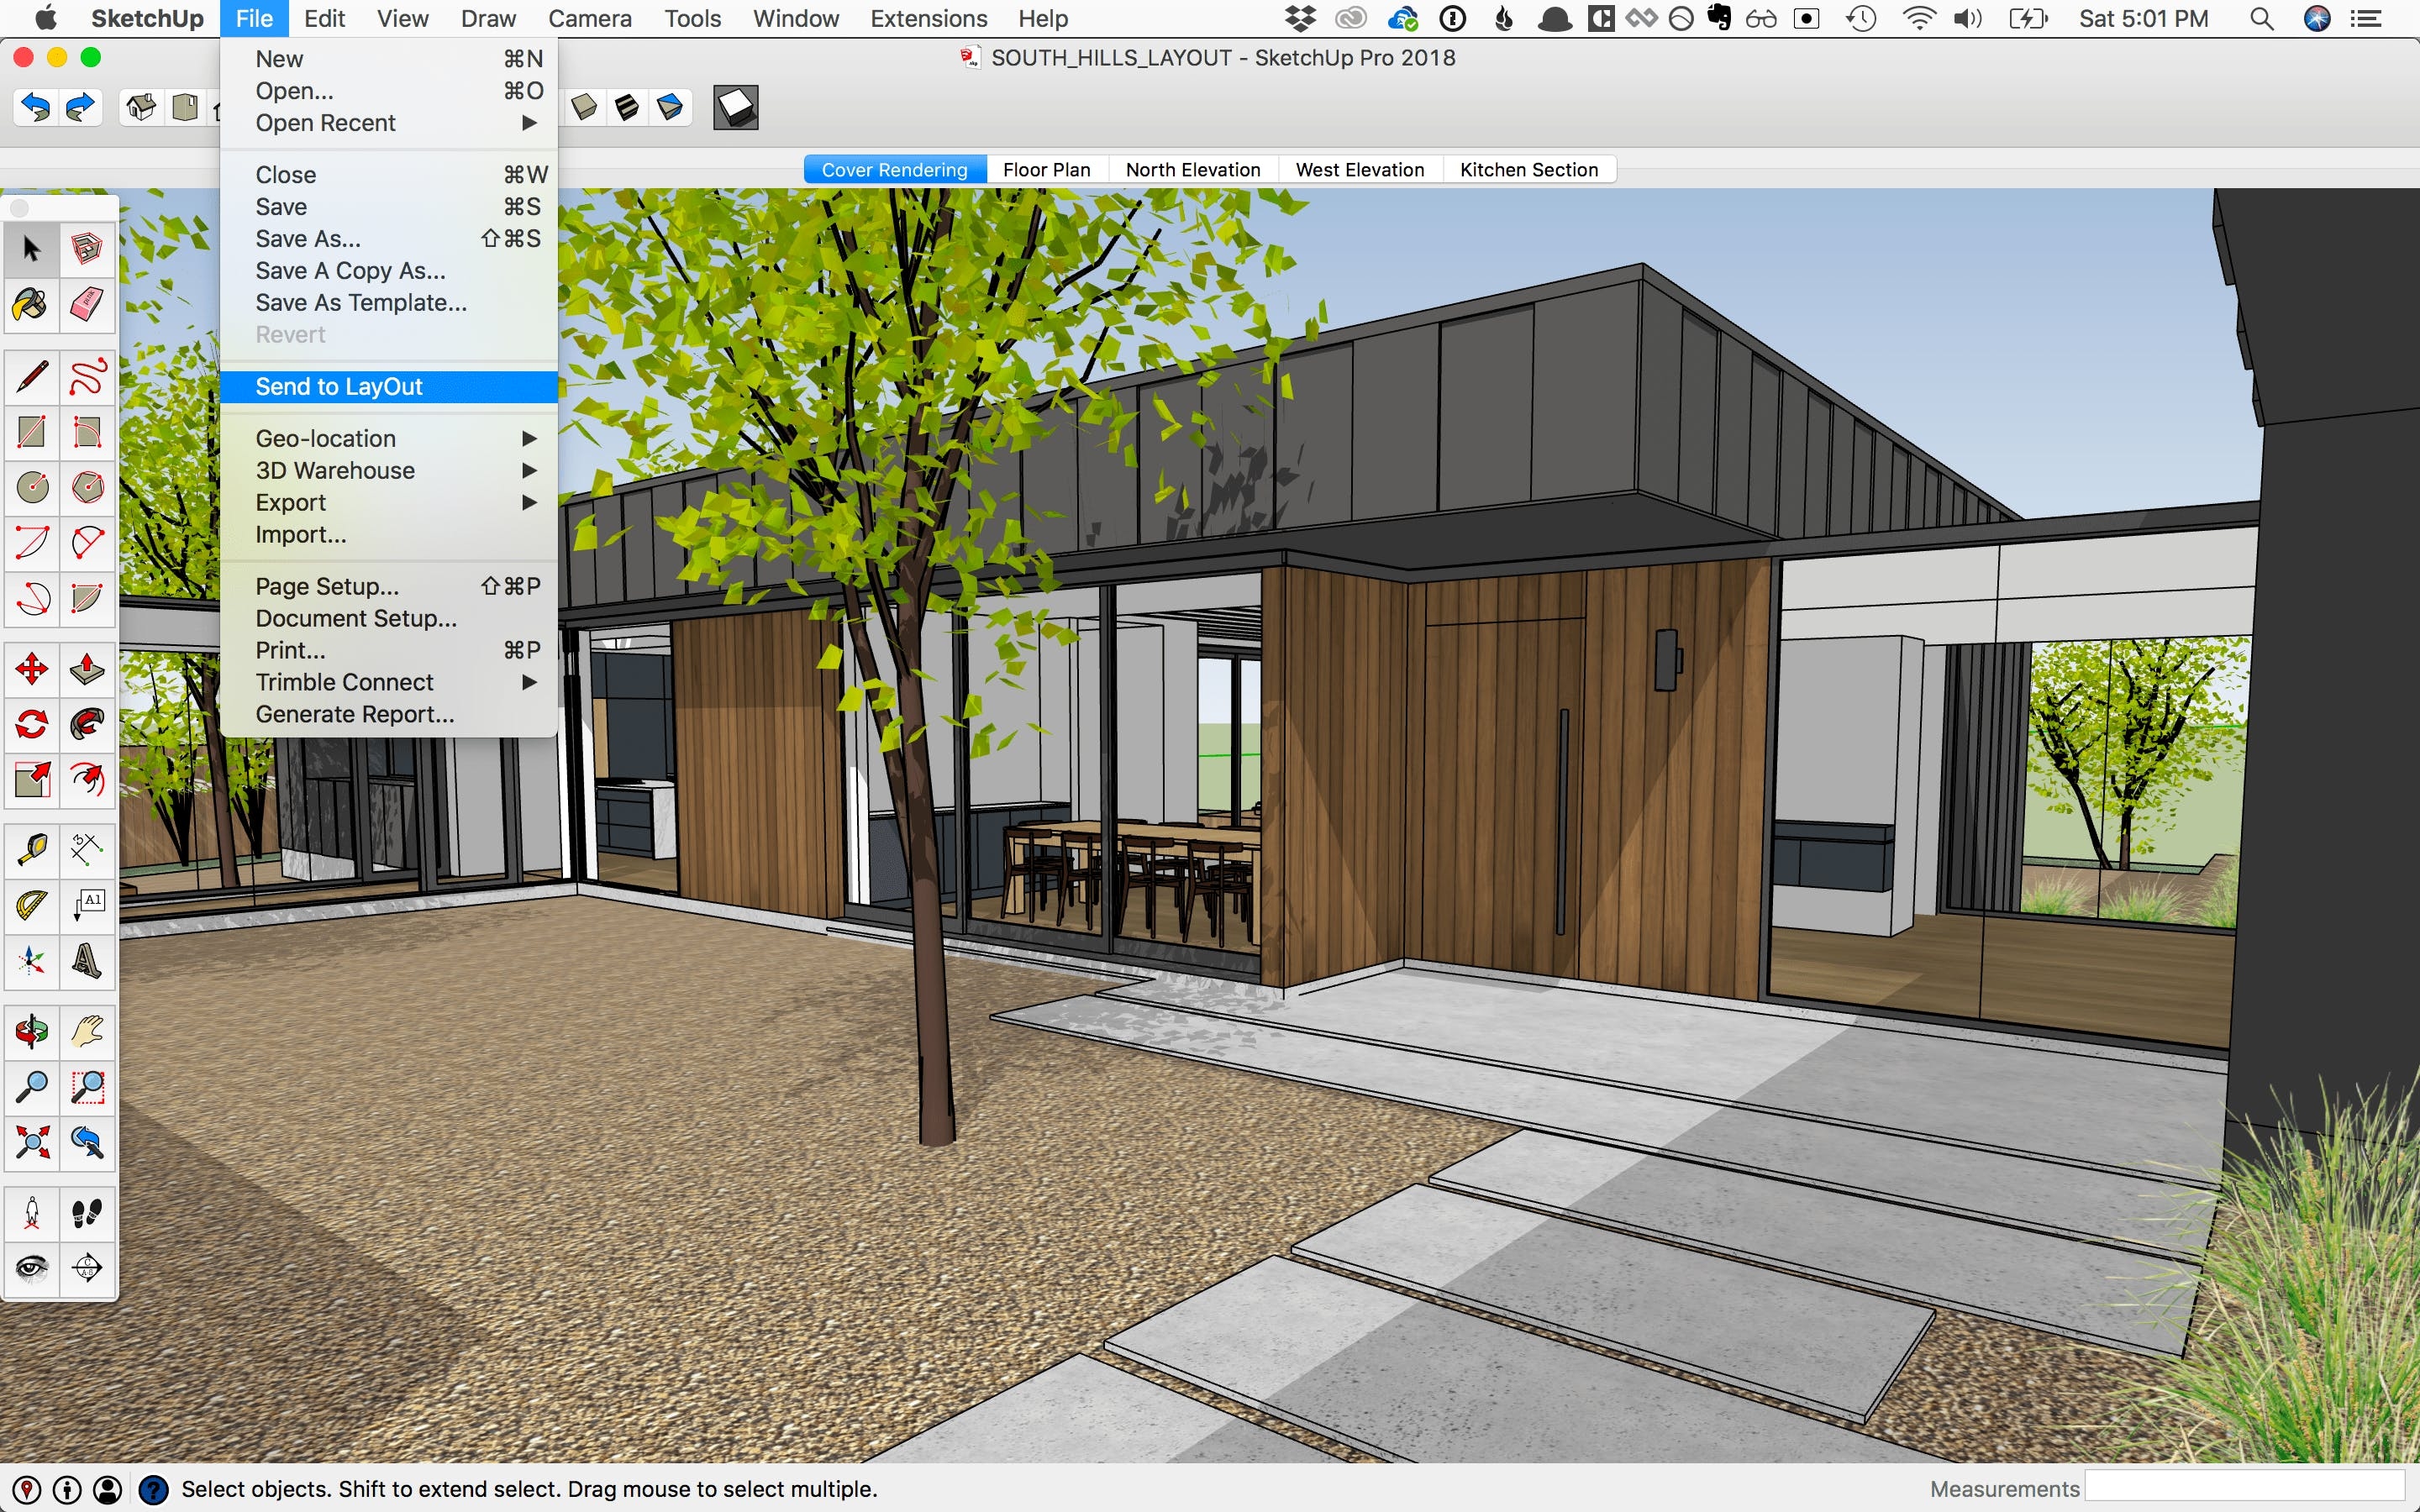The height and width of the screenshot is (1512, 2420).
Task: Click the Save As button
Action: click(x=307, y=239)
